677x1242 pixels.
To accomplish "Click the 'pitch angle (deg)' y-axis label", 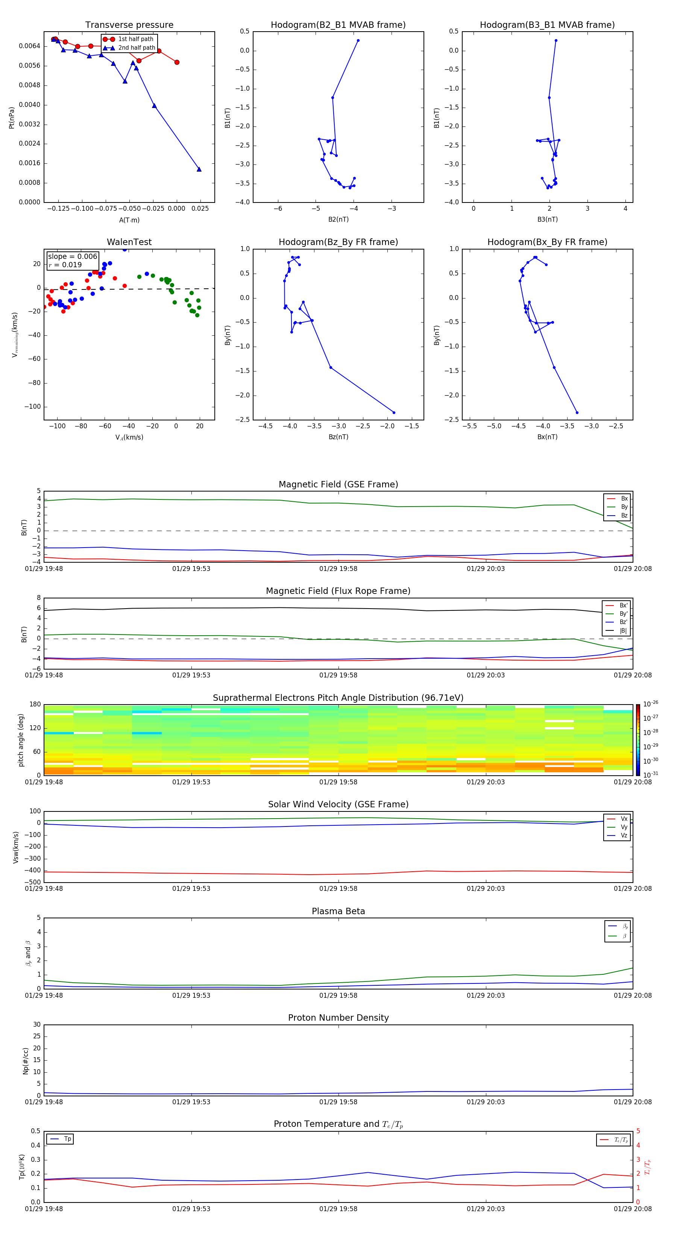I will click(x=21, y=740).
